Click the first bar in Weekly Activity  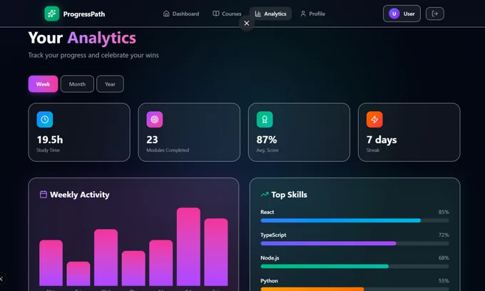click(x=51, y=263)
